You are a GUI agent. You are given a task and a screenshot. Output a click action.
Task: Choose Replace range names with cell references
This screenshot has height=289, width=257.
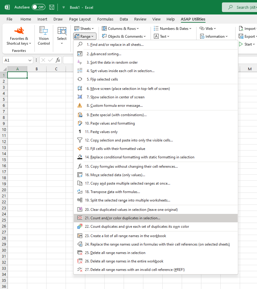click(x=156, y=244)
